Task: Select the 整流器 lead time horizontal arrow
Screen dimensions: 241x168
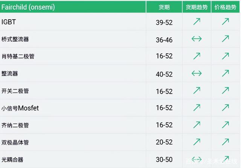Action: pyautogui.click(x=197, y=73)
